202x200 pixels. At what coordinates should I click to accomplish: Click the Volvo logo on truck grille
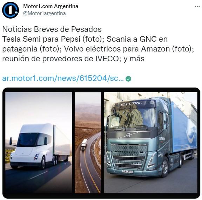tap(128, 135)
